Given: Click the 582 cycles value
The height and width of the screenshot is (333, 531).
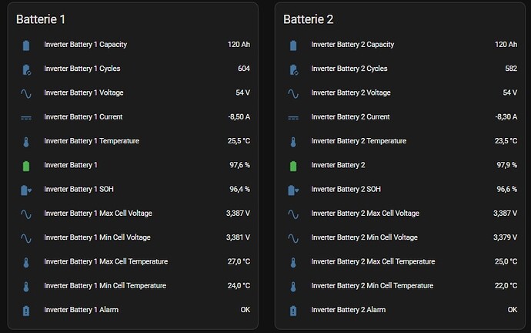Looking at the screenshot, I should [x=511, y=69].
